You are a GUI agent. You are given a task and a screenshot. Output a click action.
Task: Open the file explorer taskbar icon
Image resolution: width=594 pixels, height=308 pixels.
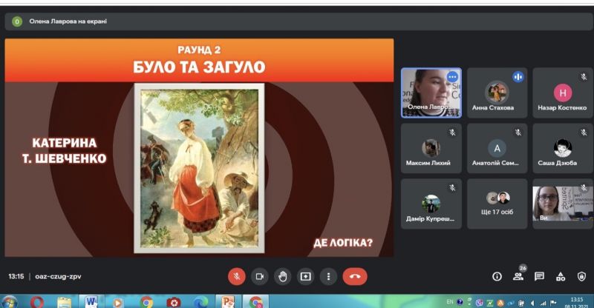(64, 302)
